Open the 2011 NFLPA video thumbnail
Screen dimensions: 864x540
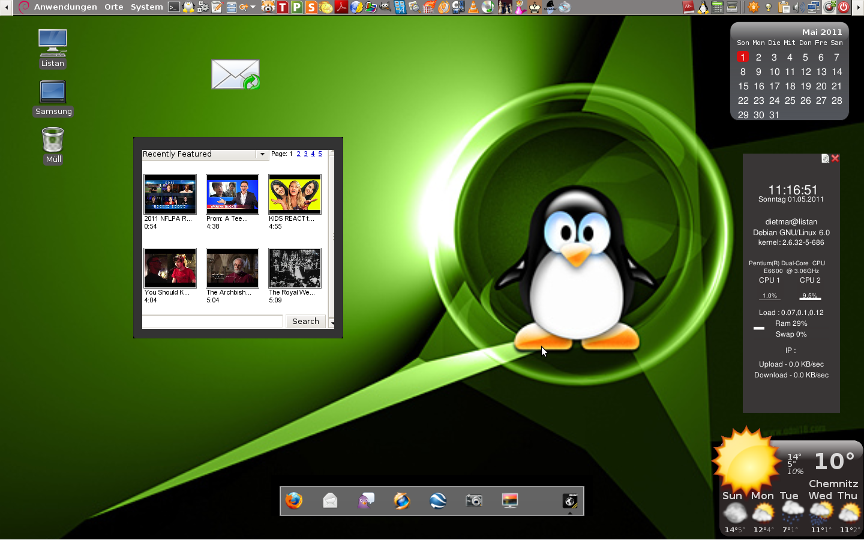(x=170, y=194)
